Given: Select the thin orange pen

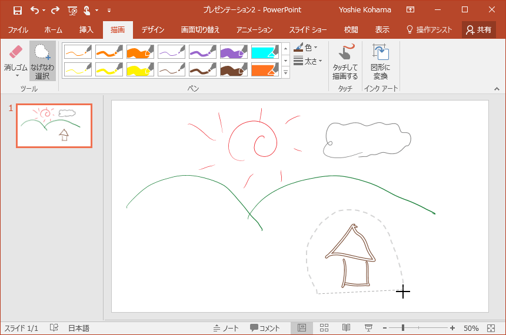Looking at the screenshot, I should (x=78, y=52).
